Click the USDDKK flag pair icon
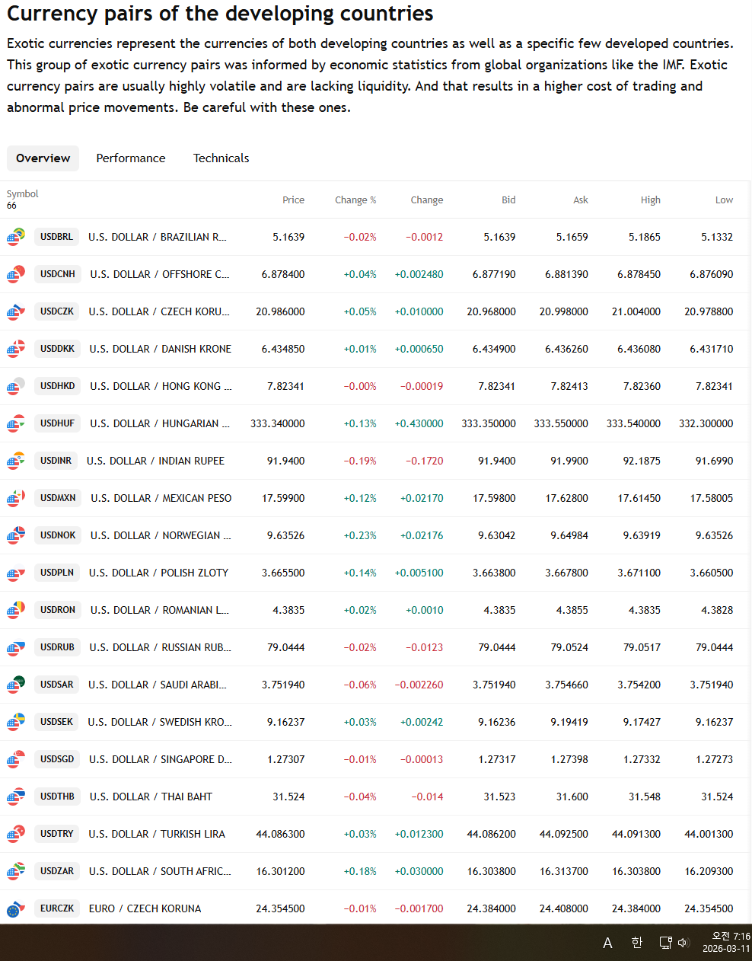The image size is (752, 961). 16,349
